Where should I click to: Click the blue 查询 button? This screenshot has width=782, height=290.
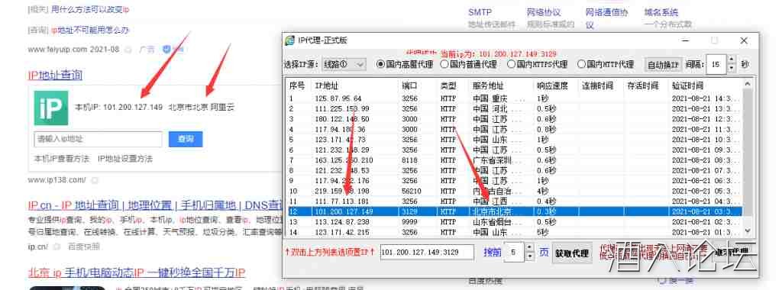coord(186,139)
